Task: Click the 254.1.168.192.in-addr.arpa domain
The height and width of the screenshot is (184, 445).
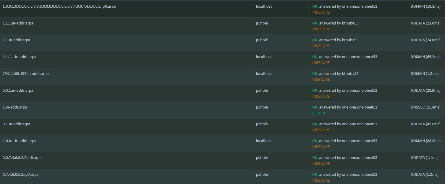Action: 25,73
